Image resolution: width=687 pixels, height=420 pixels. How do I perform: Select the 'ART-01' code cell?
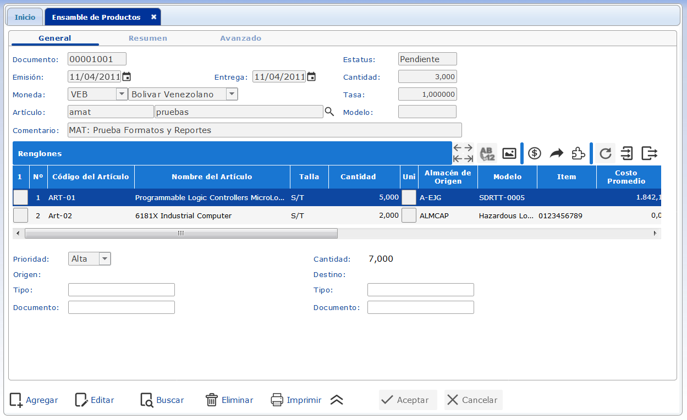[x=91, y=197]
